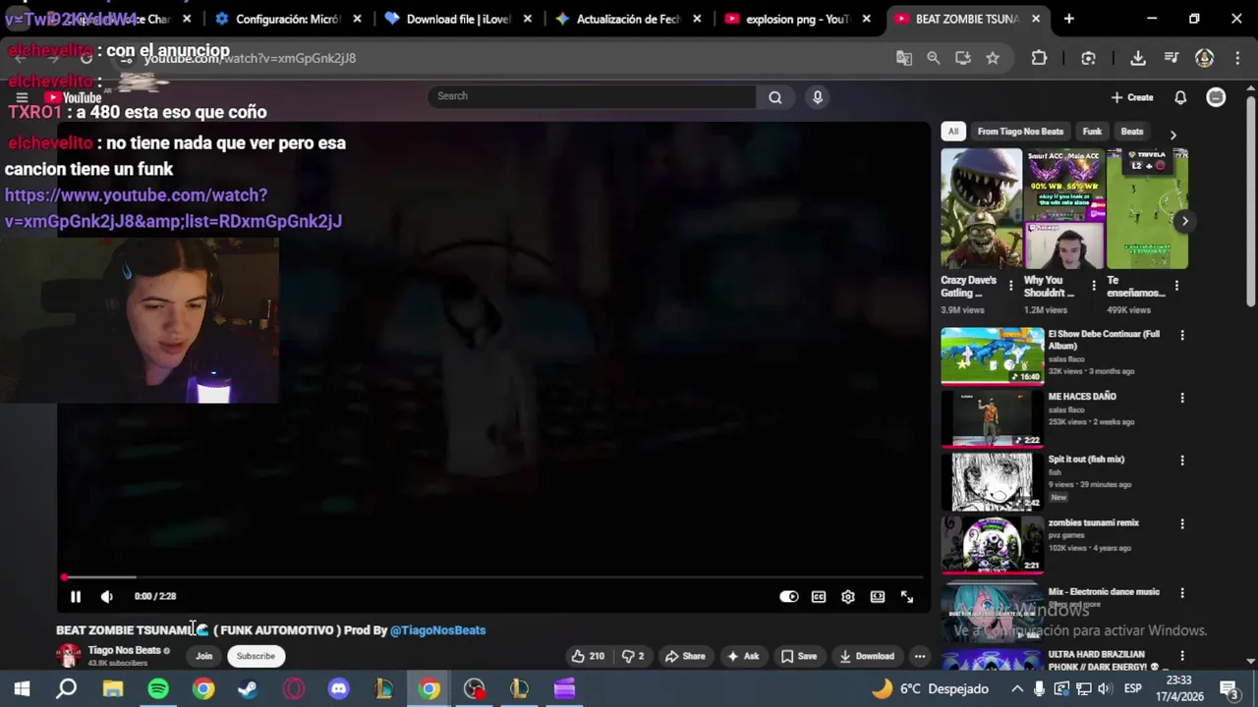Select the Beats filter chip

1132,132
